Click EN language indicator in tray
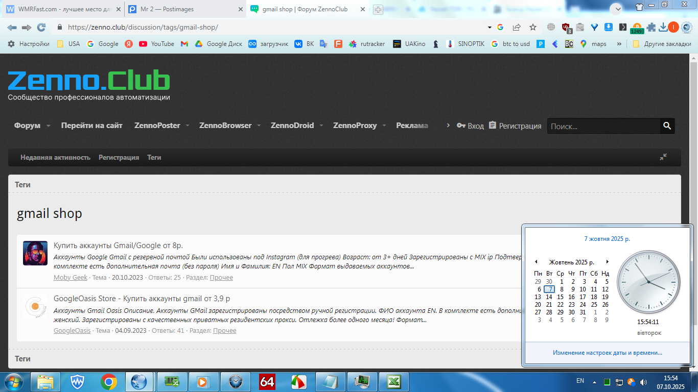 [580, 381]
